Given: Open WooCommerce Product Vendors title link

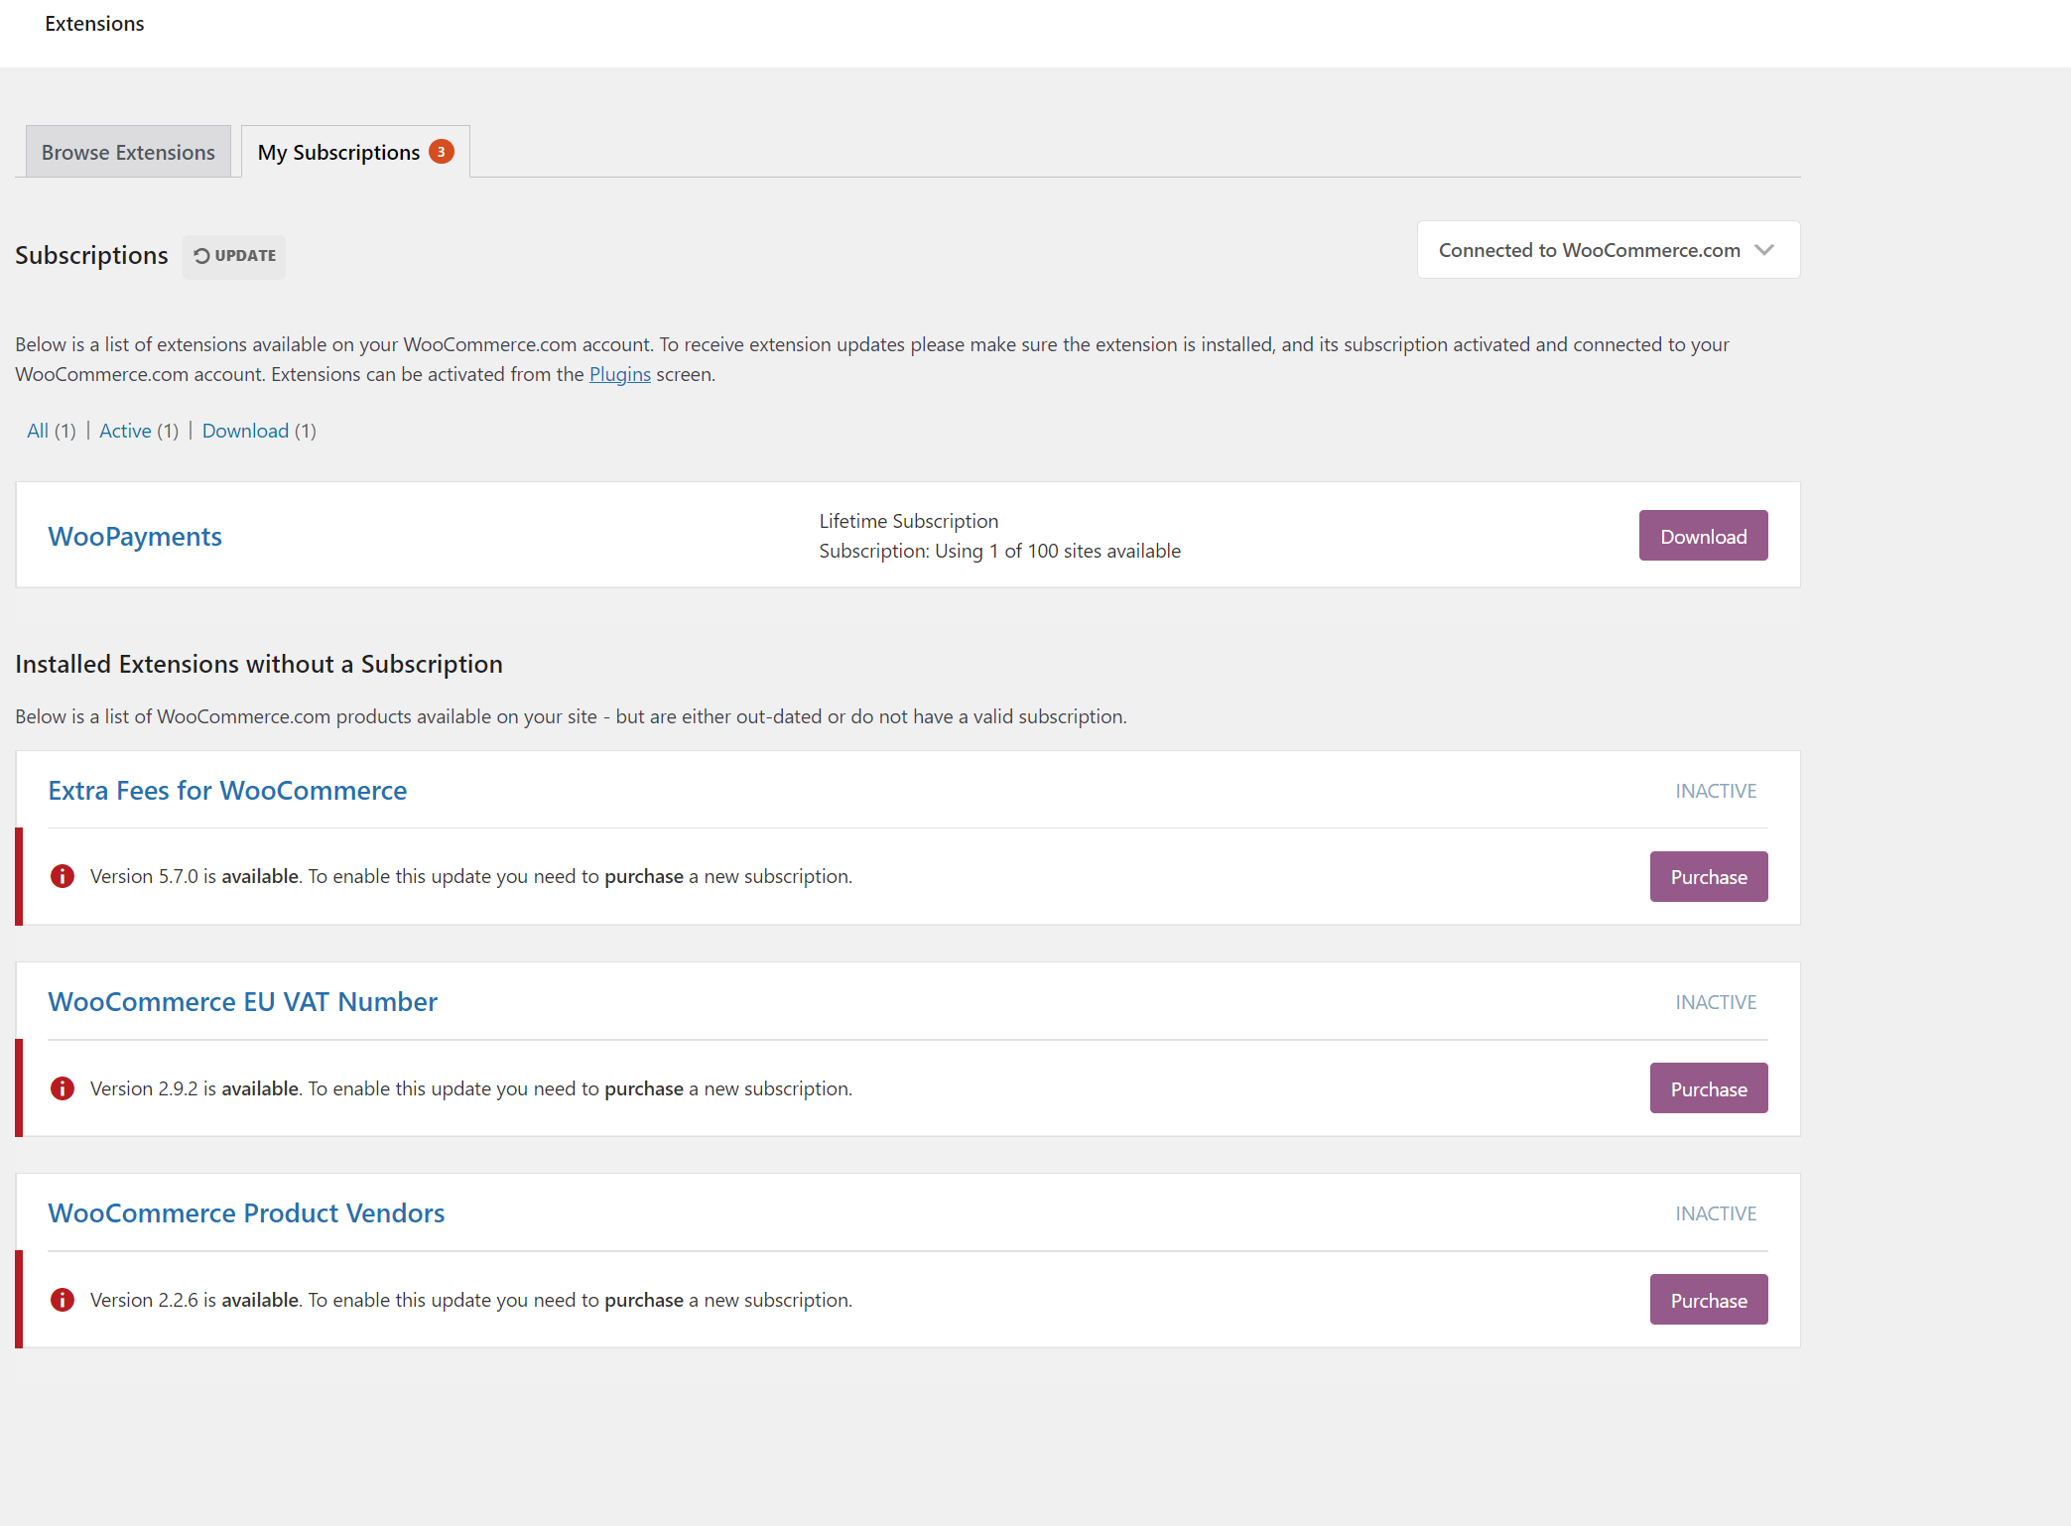Looking at the screenshot, I should coord(246,1212).
